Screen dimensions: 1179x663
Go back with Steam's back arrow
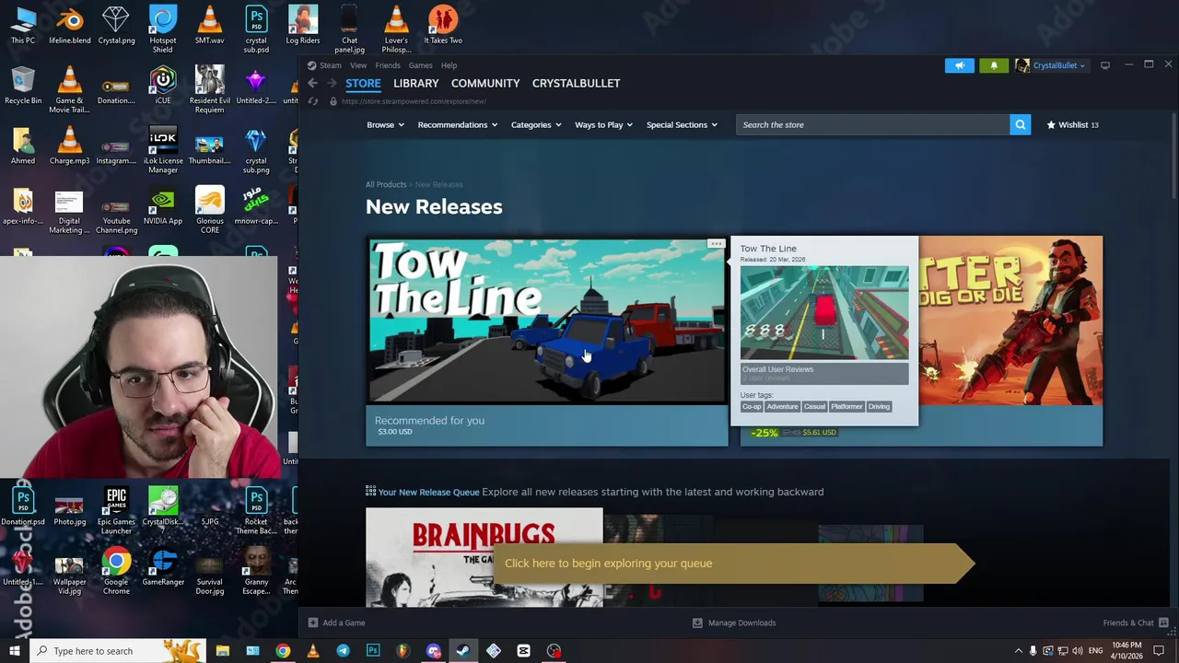point(312,83)
